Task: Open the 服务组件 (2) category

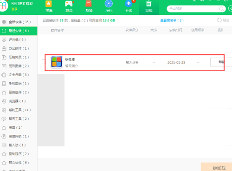Action: 19,92
